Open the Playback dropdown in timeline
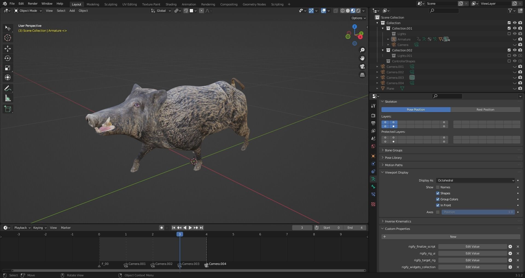The width and height of the screenshot is (525, 278). [x=22, y=228]
